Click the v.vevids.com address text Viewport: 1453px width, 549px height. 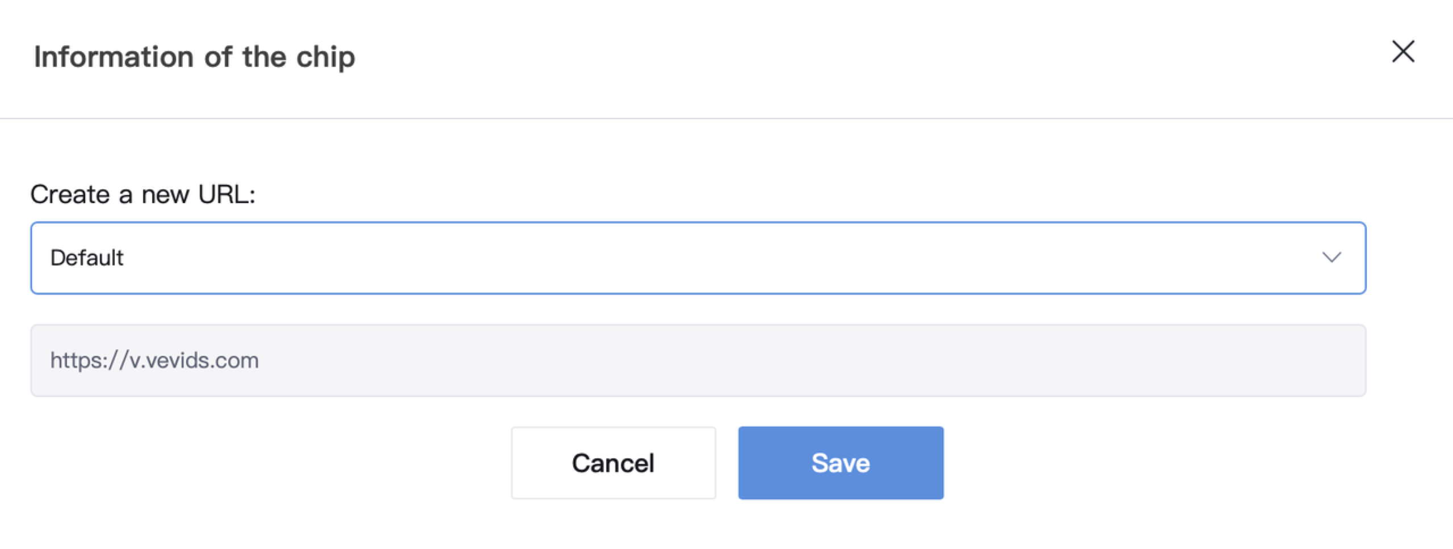(154, 361)
